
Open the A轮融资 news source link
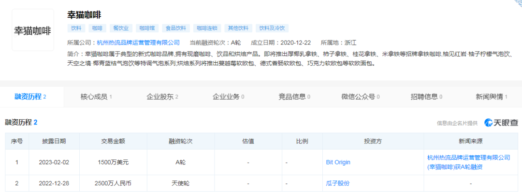468,163
